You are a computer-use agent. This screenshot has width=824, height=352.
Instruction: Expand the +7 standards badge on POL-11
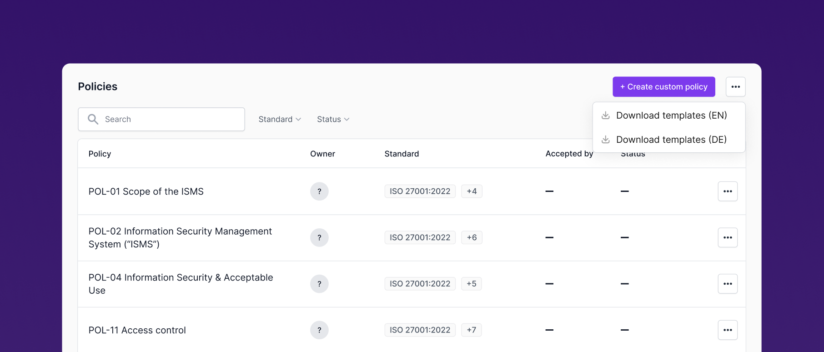(x=471, y=330)
